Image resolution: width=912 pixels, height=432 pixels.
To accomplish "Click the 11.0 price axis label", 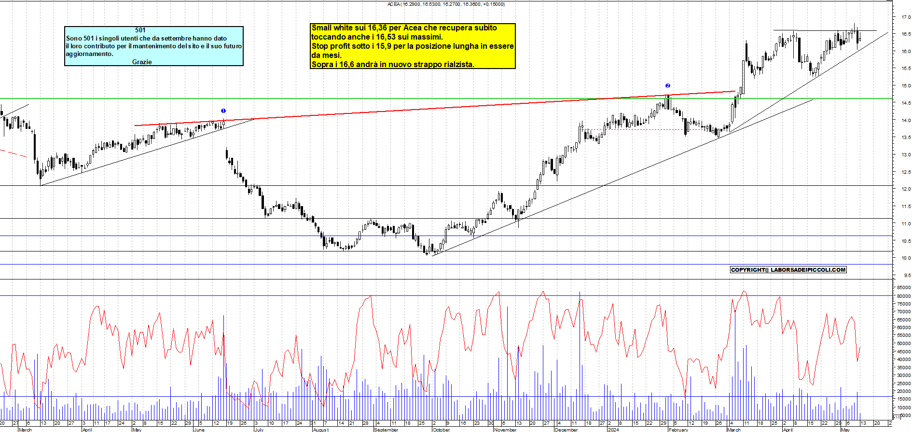I will tap(906, 223).
